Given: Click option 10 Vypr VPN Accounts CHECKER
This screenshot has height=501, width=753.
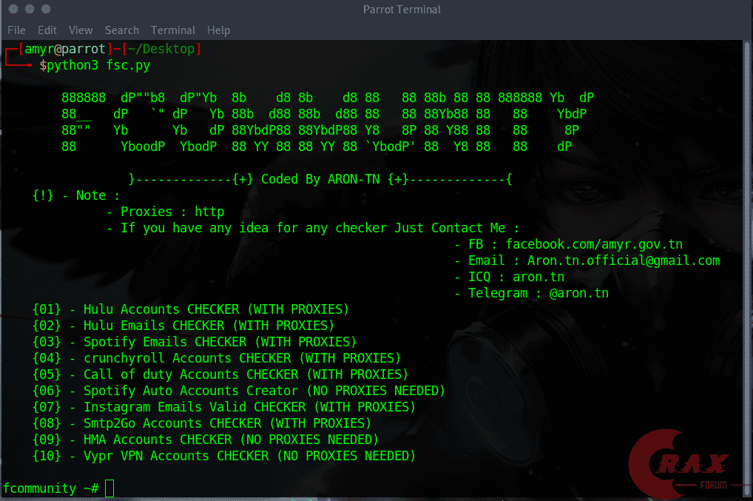Looking at the screenshot, I should click(x=224, y=457).
